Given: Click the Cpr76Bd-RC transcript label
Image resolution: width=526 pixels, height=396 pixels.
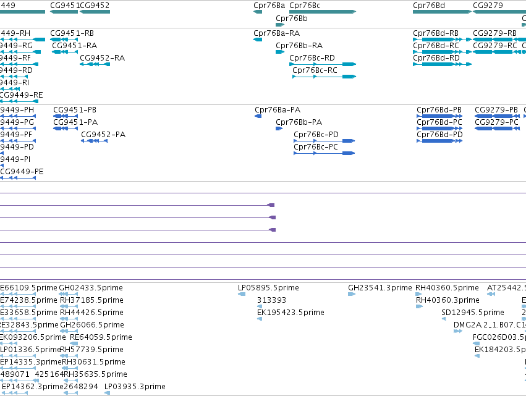Looking at the screenshot, I should click(436, 46).
